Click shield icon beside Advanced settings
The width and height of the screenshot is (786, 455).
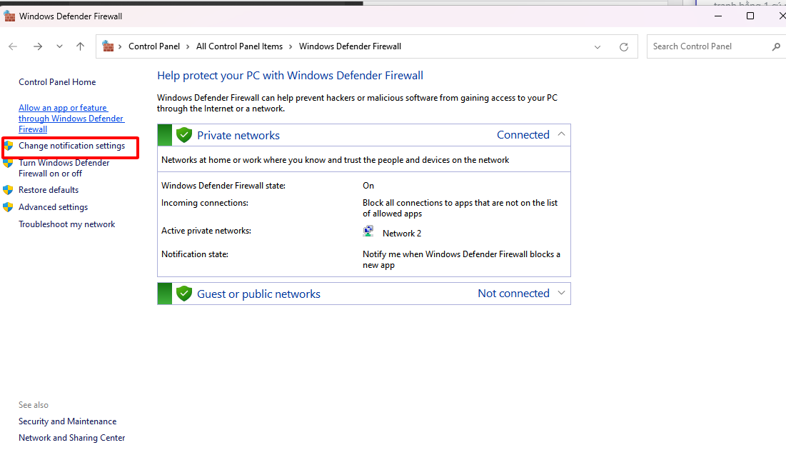[x=8, y=207]
